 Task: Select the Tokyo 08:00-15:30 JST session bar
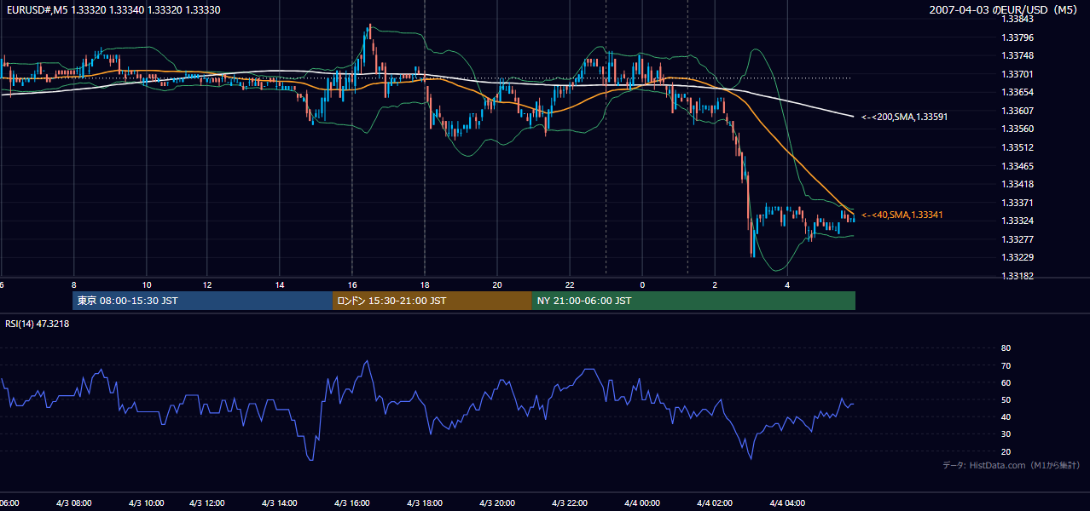[202, 301]
